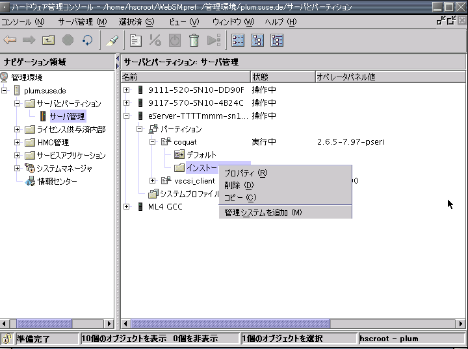Expand the ML4 GCC server row
This screenshot has height=349, width=468.
127,206
